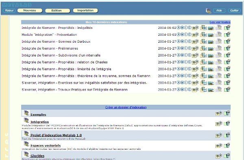Open the Espaces vectoriels folder
The height and width of the screenshot is (160, 244).
pos(46,145)
